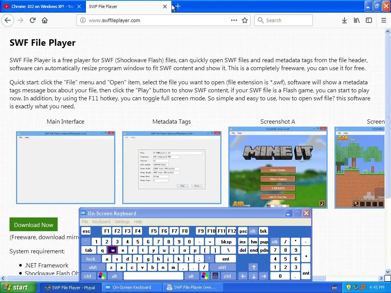Toggle the right alt key
The height and width of the screenshot is (293, 391).
click(191, 276)
